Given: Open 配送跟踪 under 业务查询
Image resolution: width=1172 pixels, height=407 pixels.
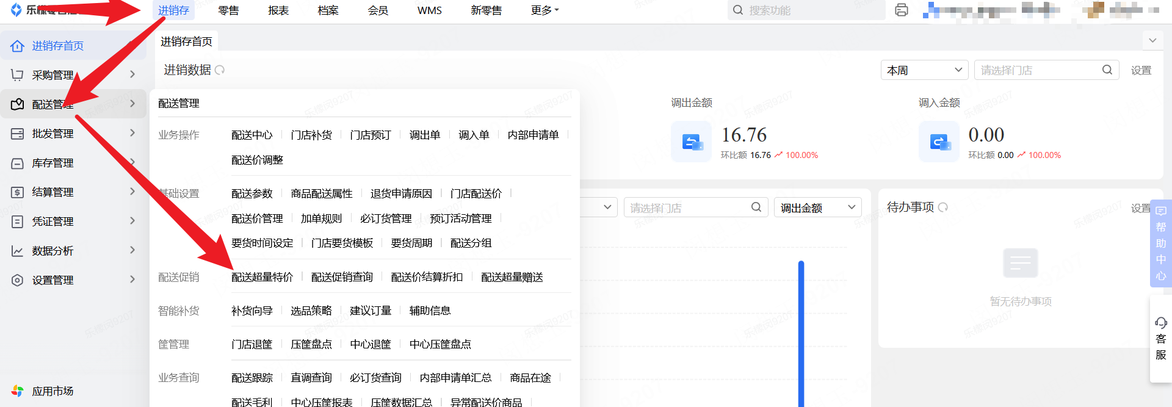Looking at the screenshot, I should (252, 378).
